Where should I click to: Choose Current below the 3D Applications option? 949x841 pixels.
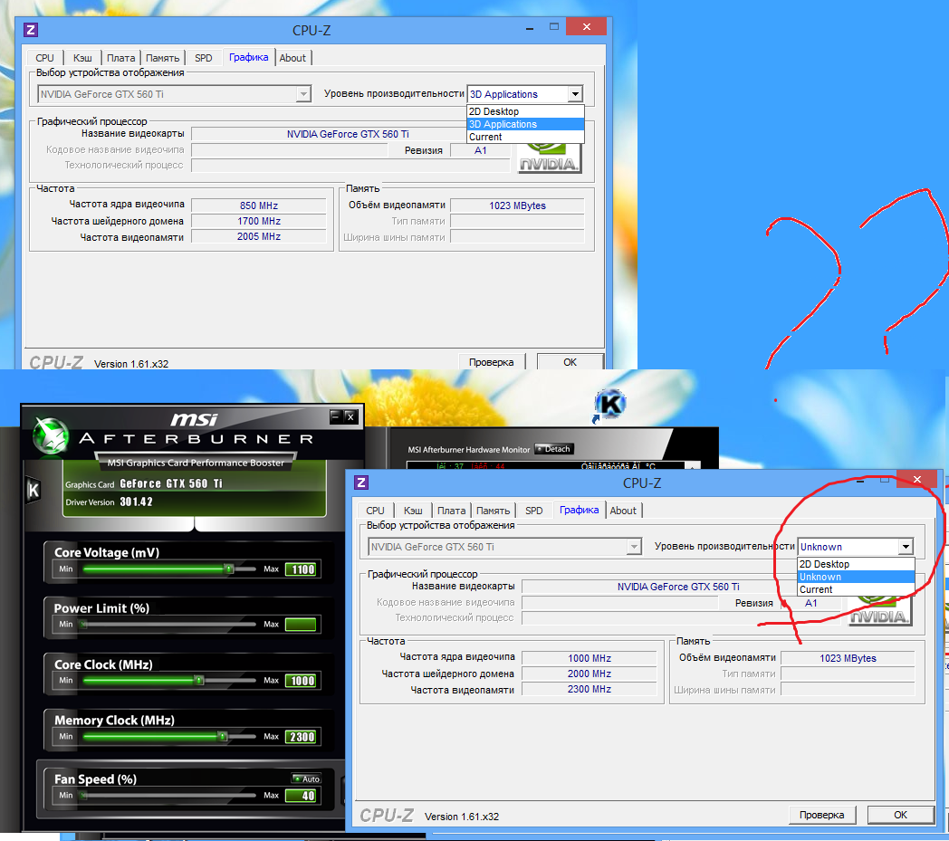click(525, 137)
